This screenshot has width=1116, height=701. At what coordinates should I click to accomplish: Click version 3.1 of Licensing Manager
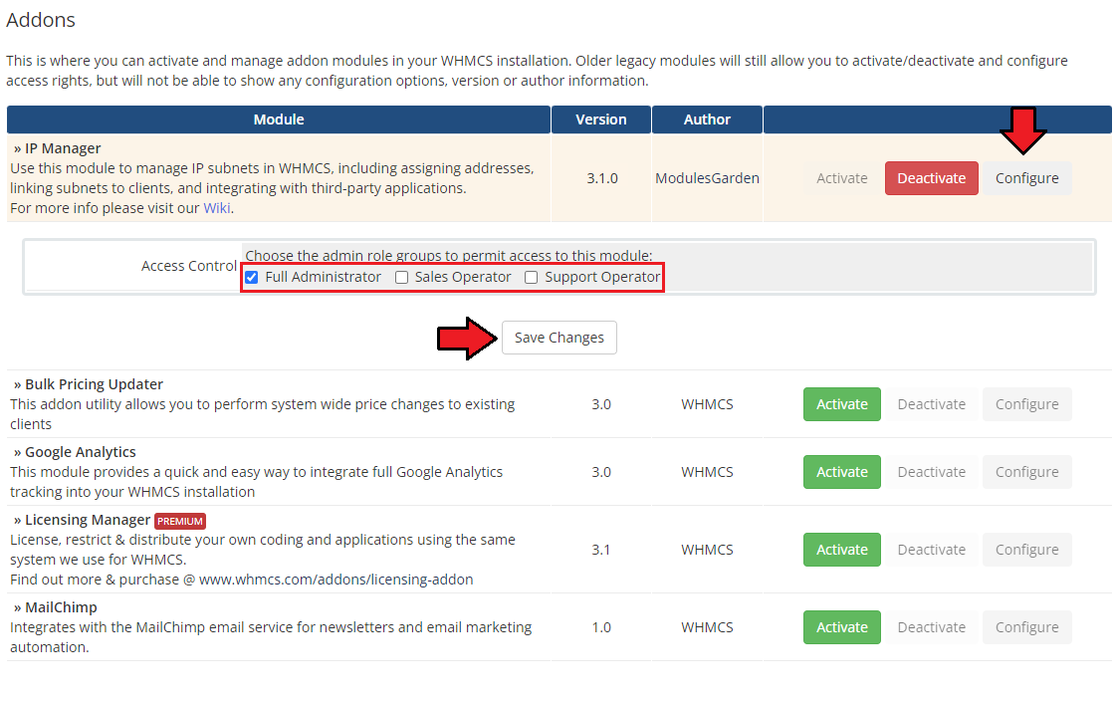point(600,550)
